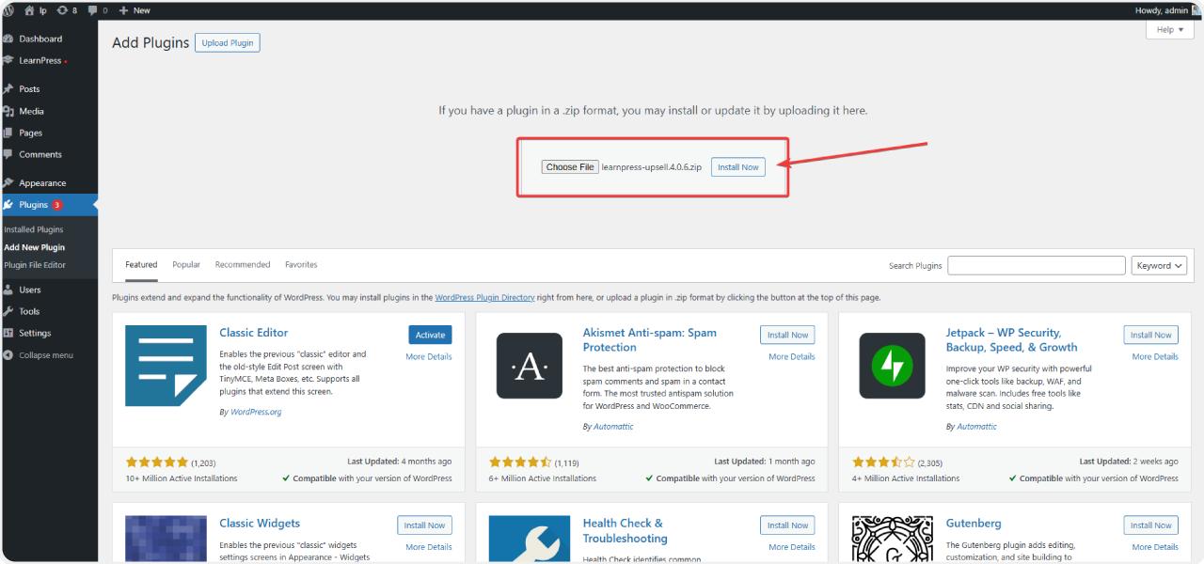Click the Comments sidebar icon
Image resolution: width=1204 pixels, height=564 pixels.
coord(8,154)
